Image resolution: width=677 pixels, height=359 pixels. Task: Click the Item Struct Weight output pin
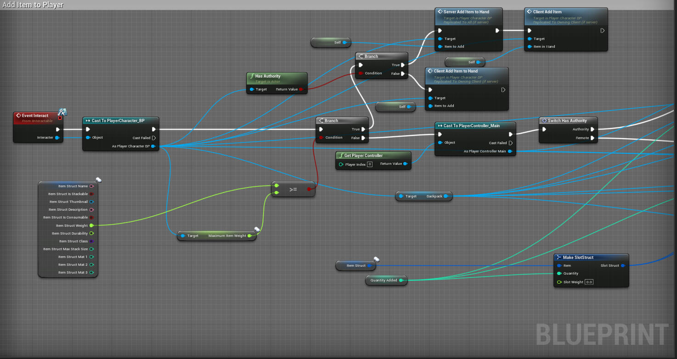(x=91, y=225)
